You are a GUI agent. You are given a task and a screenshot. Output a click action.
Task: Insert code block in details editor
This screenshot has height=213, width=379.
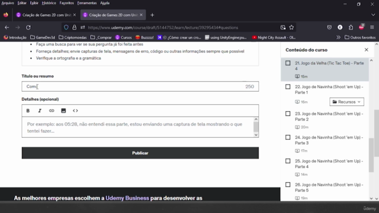[75, 111]
